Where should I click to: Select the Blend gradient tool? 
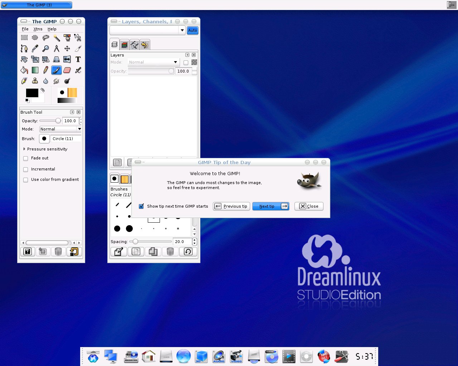point(35,70)
